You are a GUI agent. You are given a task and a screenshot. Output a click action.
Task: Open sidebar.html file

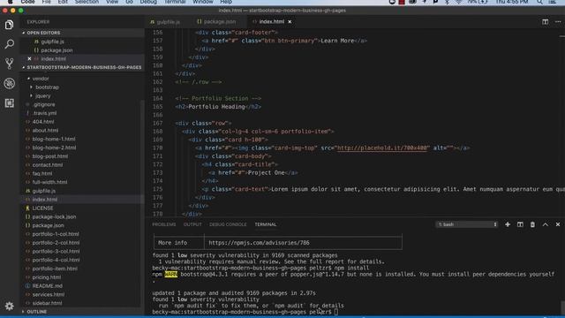point(47,304)
